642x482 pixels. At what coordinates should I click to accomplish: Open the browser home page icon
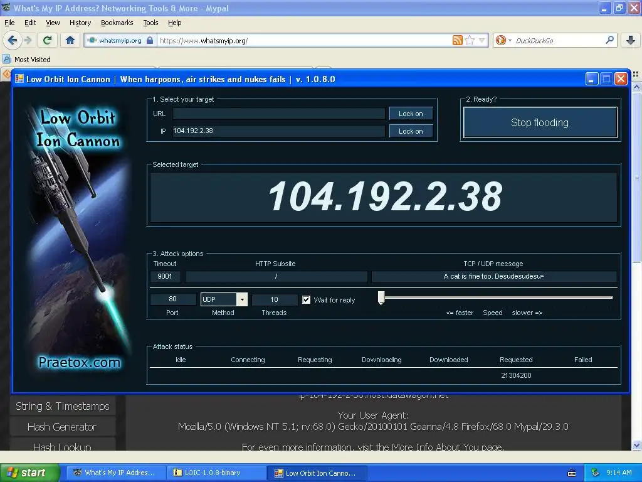tap(70, 40)
